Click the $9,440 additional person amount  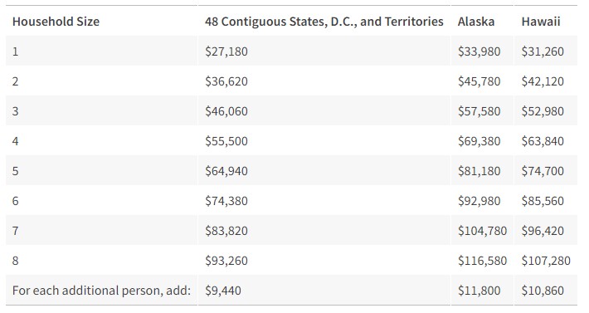[223, 291]
